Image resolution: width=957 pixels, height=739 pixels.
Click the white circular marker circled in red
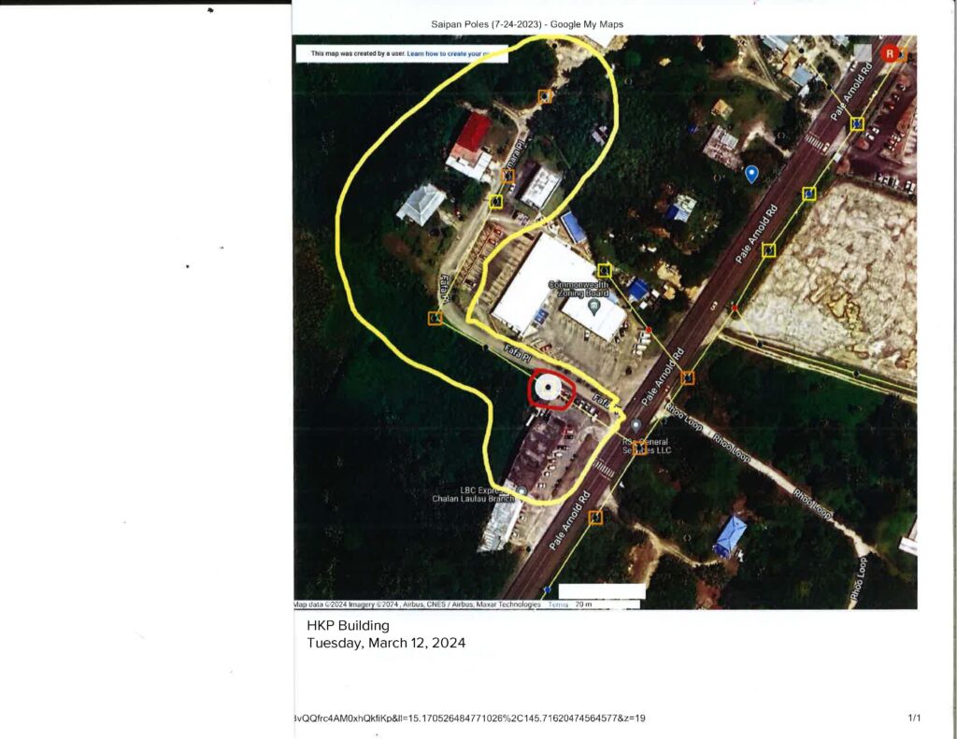coord(549,387)
